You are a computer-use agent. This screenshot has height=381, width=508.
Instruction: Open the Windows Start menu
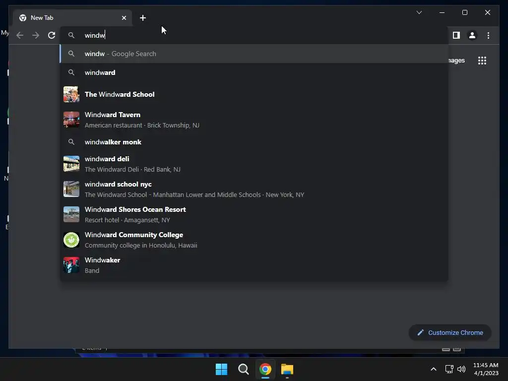pyautogui.click(x=222, y=369)
